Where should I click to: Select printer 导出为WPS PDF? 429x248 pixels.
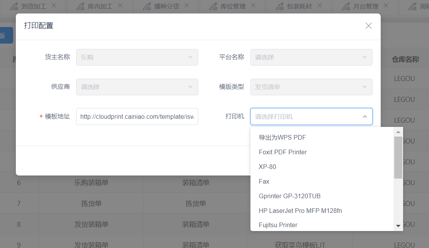pos(322,137)
